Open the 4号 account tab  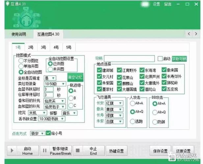tap(56, 47)
